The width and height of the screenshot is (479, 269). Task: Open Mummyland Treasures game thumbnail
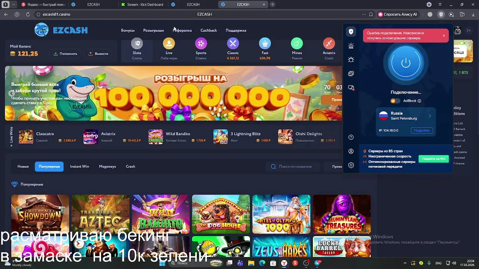342,214
